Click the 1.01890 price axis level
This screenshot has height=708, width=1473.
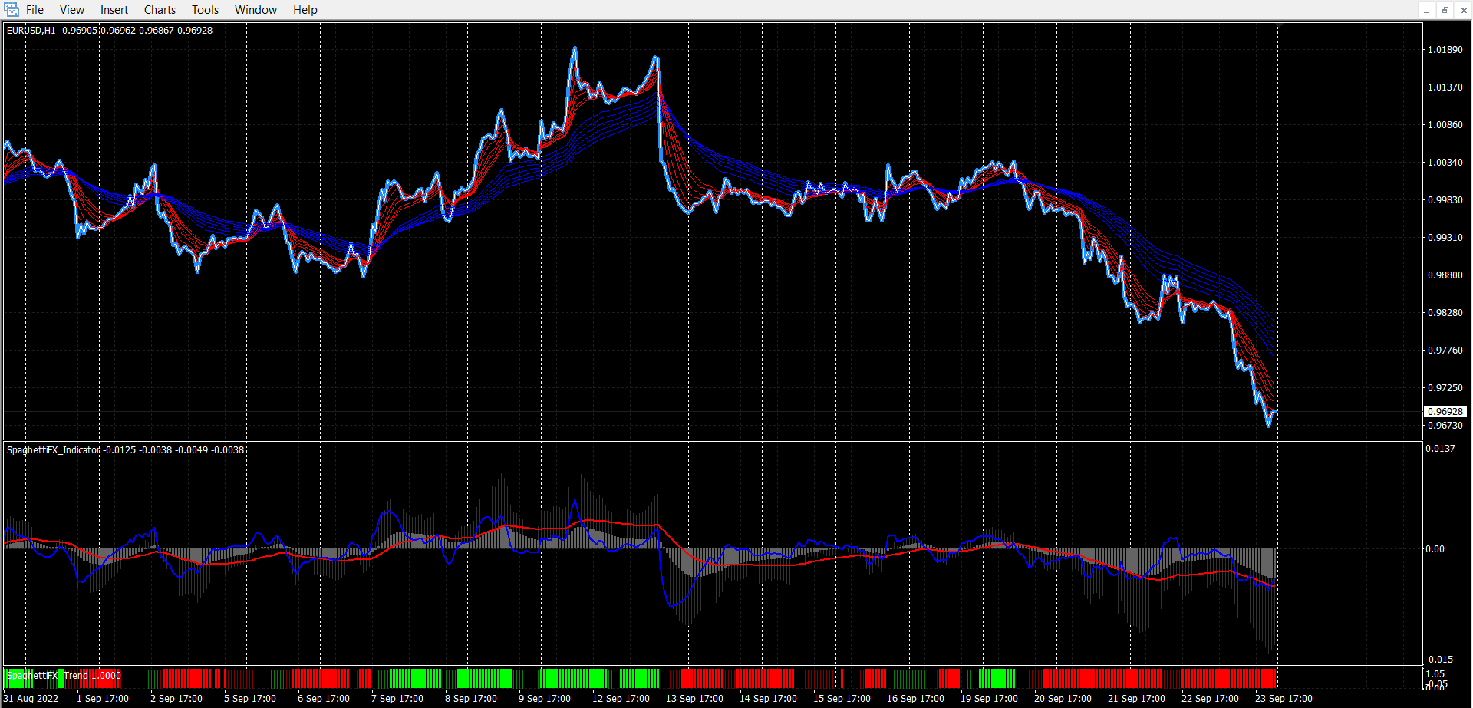(x=1445, y=50)
